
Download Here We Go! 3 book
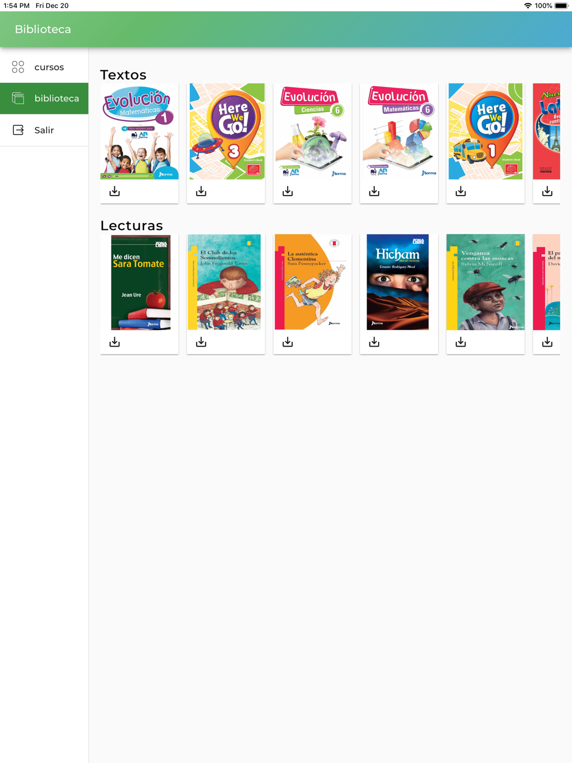[201, 192]
